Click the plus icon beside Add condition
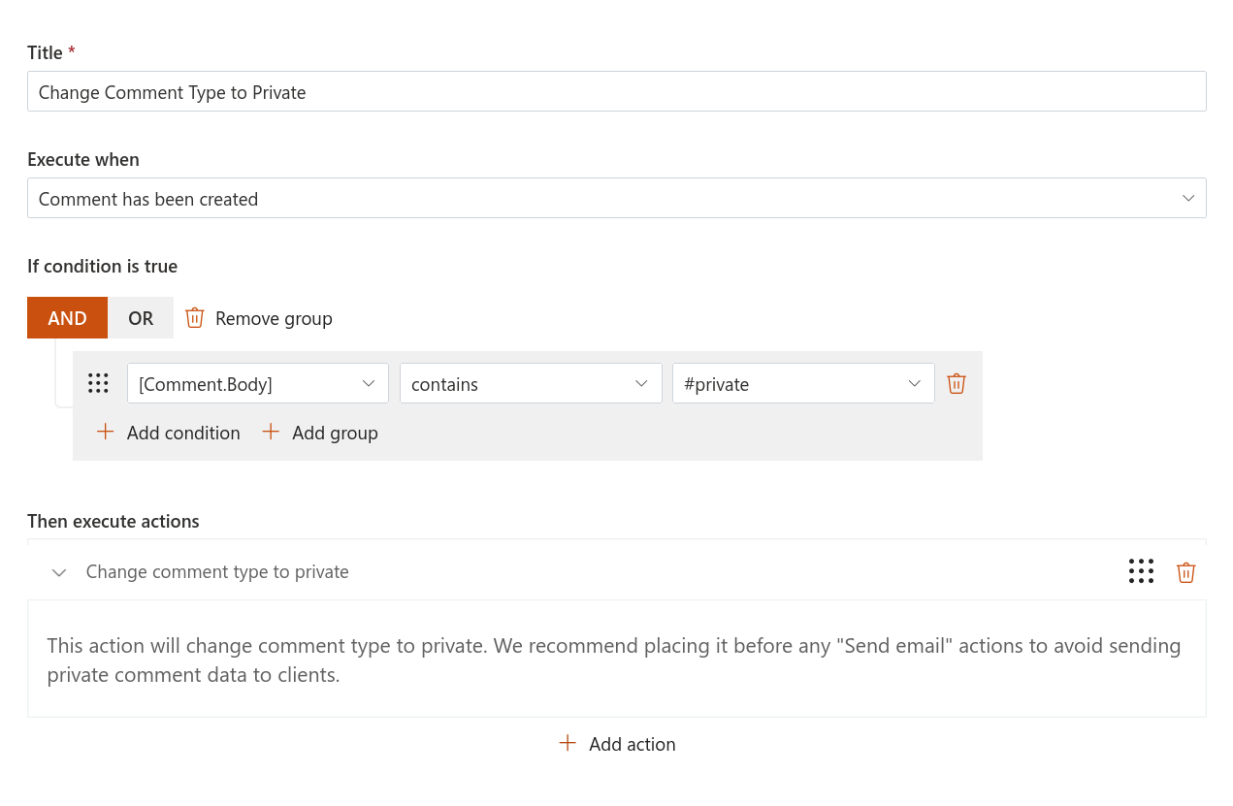 point(105,432)
